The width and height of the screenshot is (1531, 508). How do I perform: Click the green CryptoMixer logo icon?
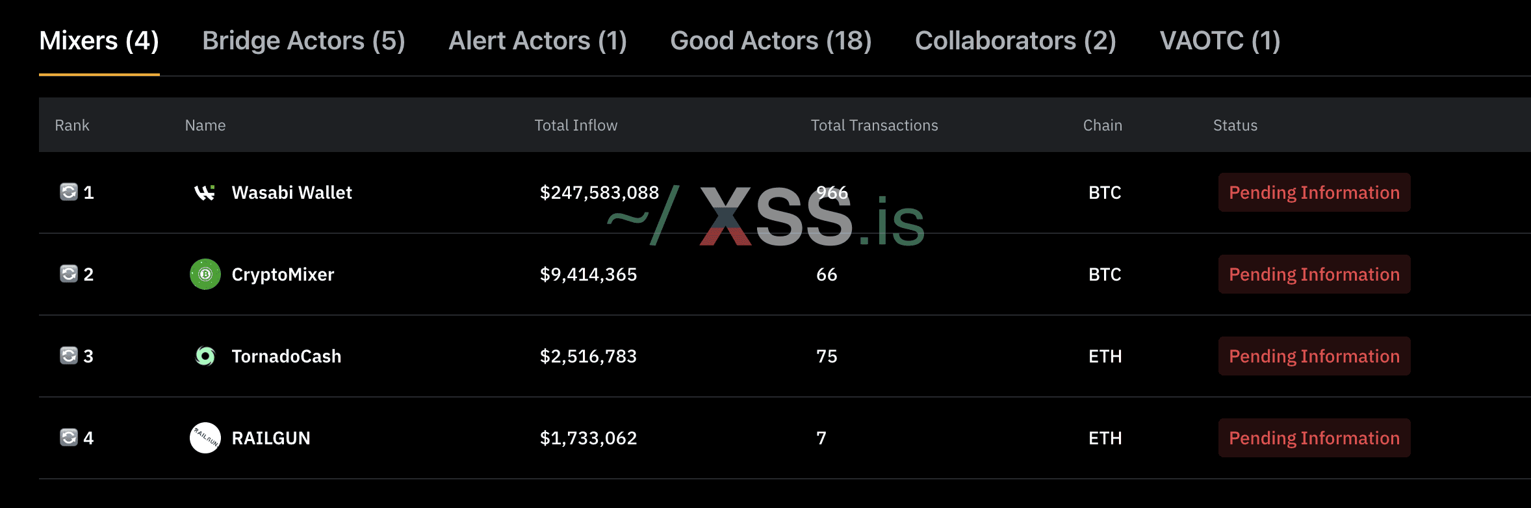pyautogui.click(x=205, y=274)
